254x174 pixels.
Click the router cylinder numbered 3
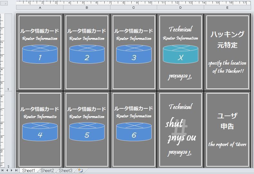[x=134, y=54]
